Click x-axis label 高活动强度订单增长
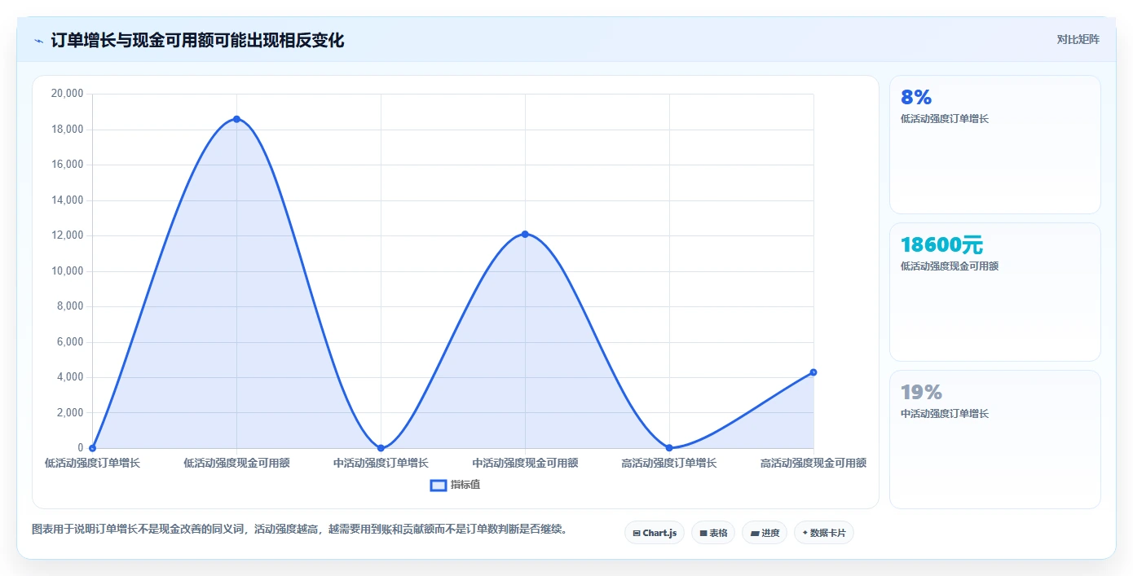Viewport: 1133px width, 576px height. (669, 463)
